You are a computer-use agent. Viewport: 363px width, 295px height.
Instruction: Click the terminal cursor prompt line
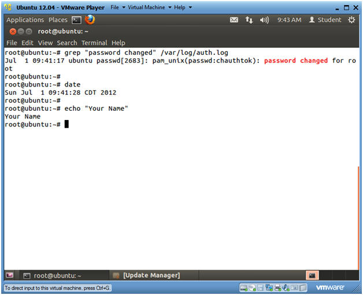pos(36,124)
